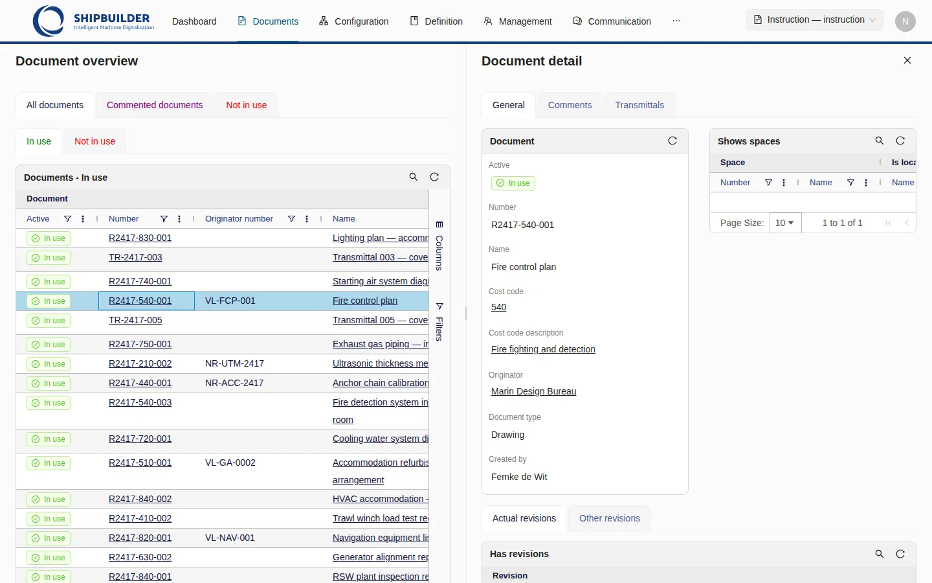The image size is (932, 583).
Task: Refresh the Documents - In use grid
Action: (x=434, y=177)
